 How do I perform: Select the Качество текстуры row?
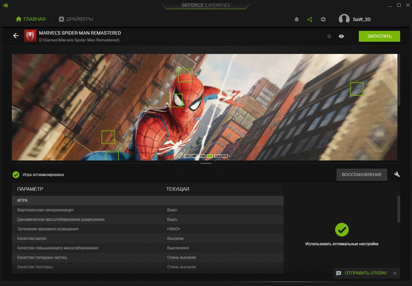[x=148, y=267]
